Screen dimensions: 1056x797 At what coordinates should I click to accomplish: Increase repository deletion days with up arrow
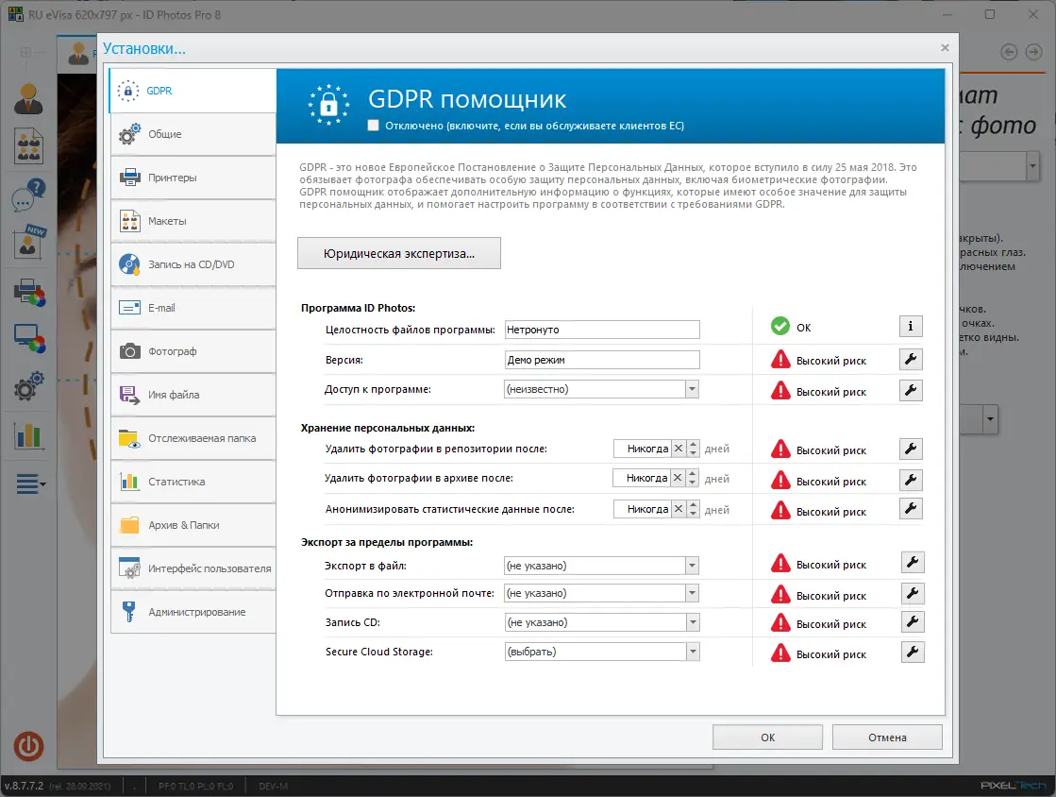(693, 445)
